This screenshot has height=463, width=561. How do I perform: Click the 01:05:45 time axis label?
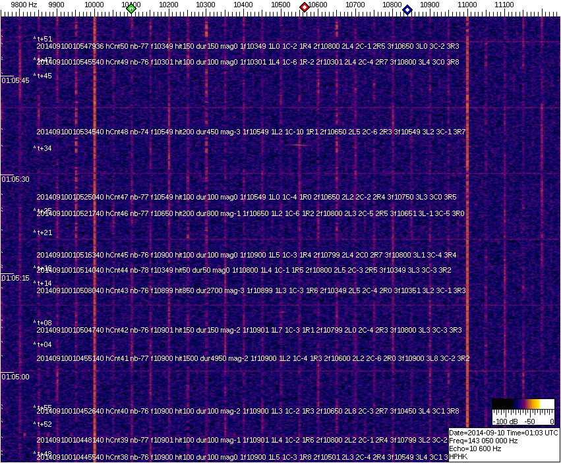point(15,80)
